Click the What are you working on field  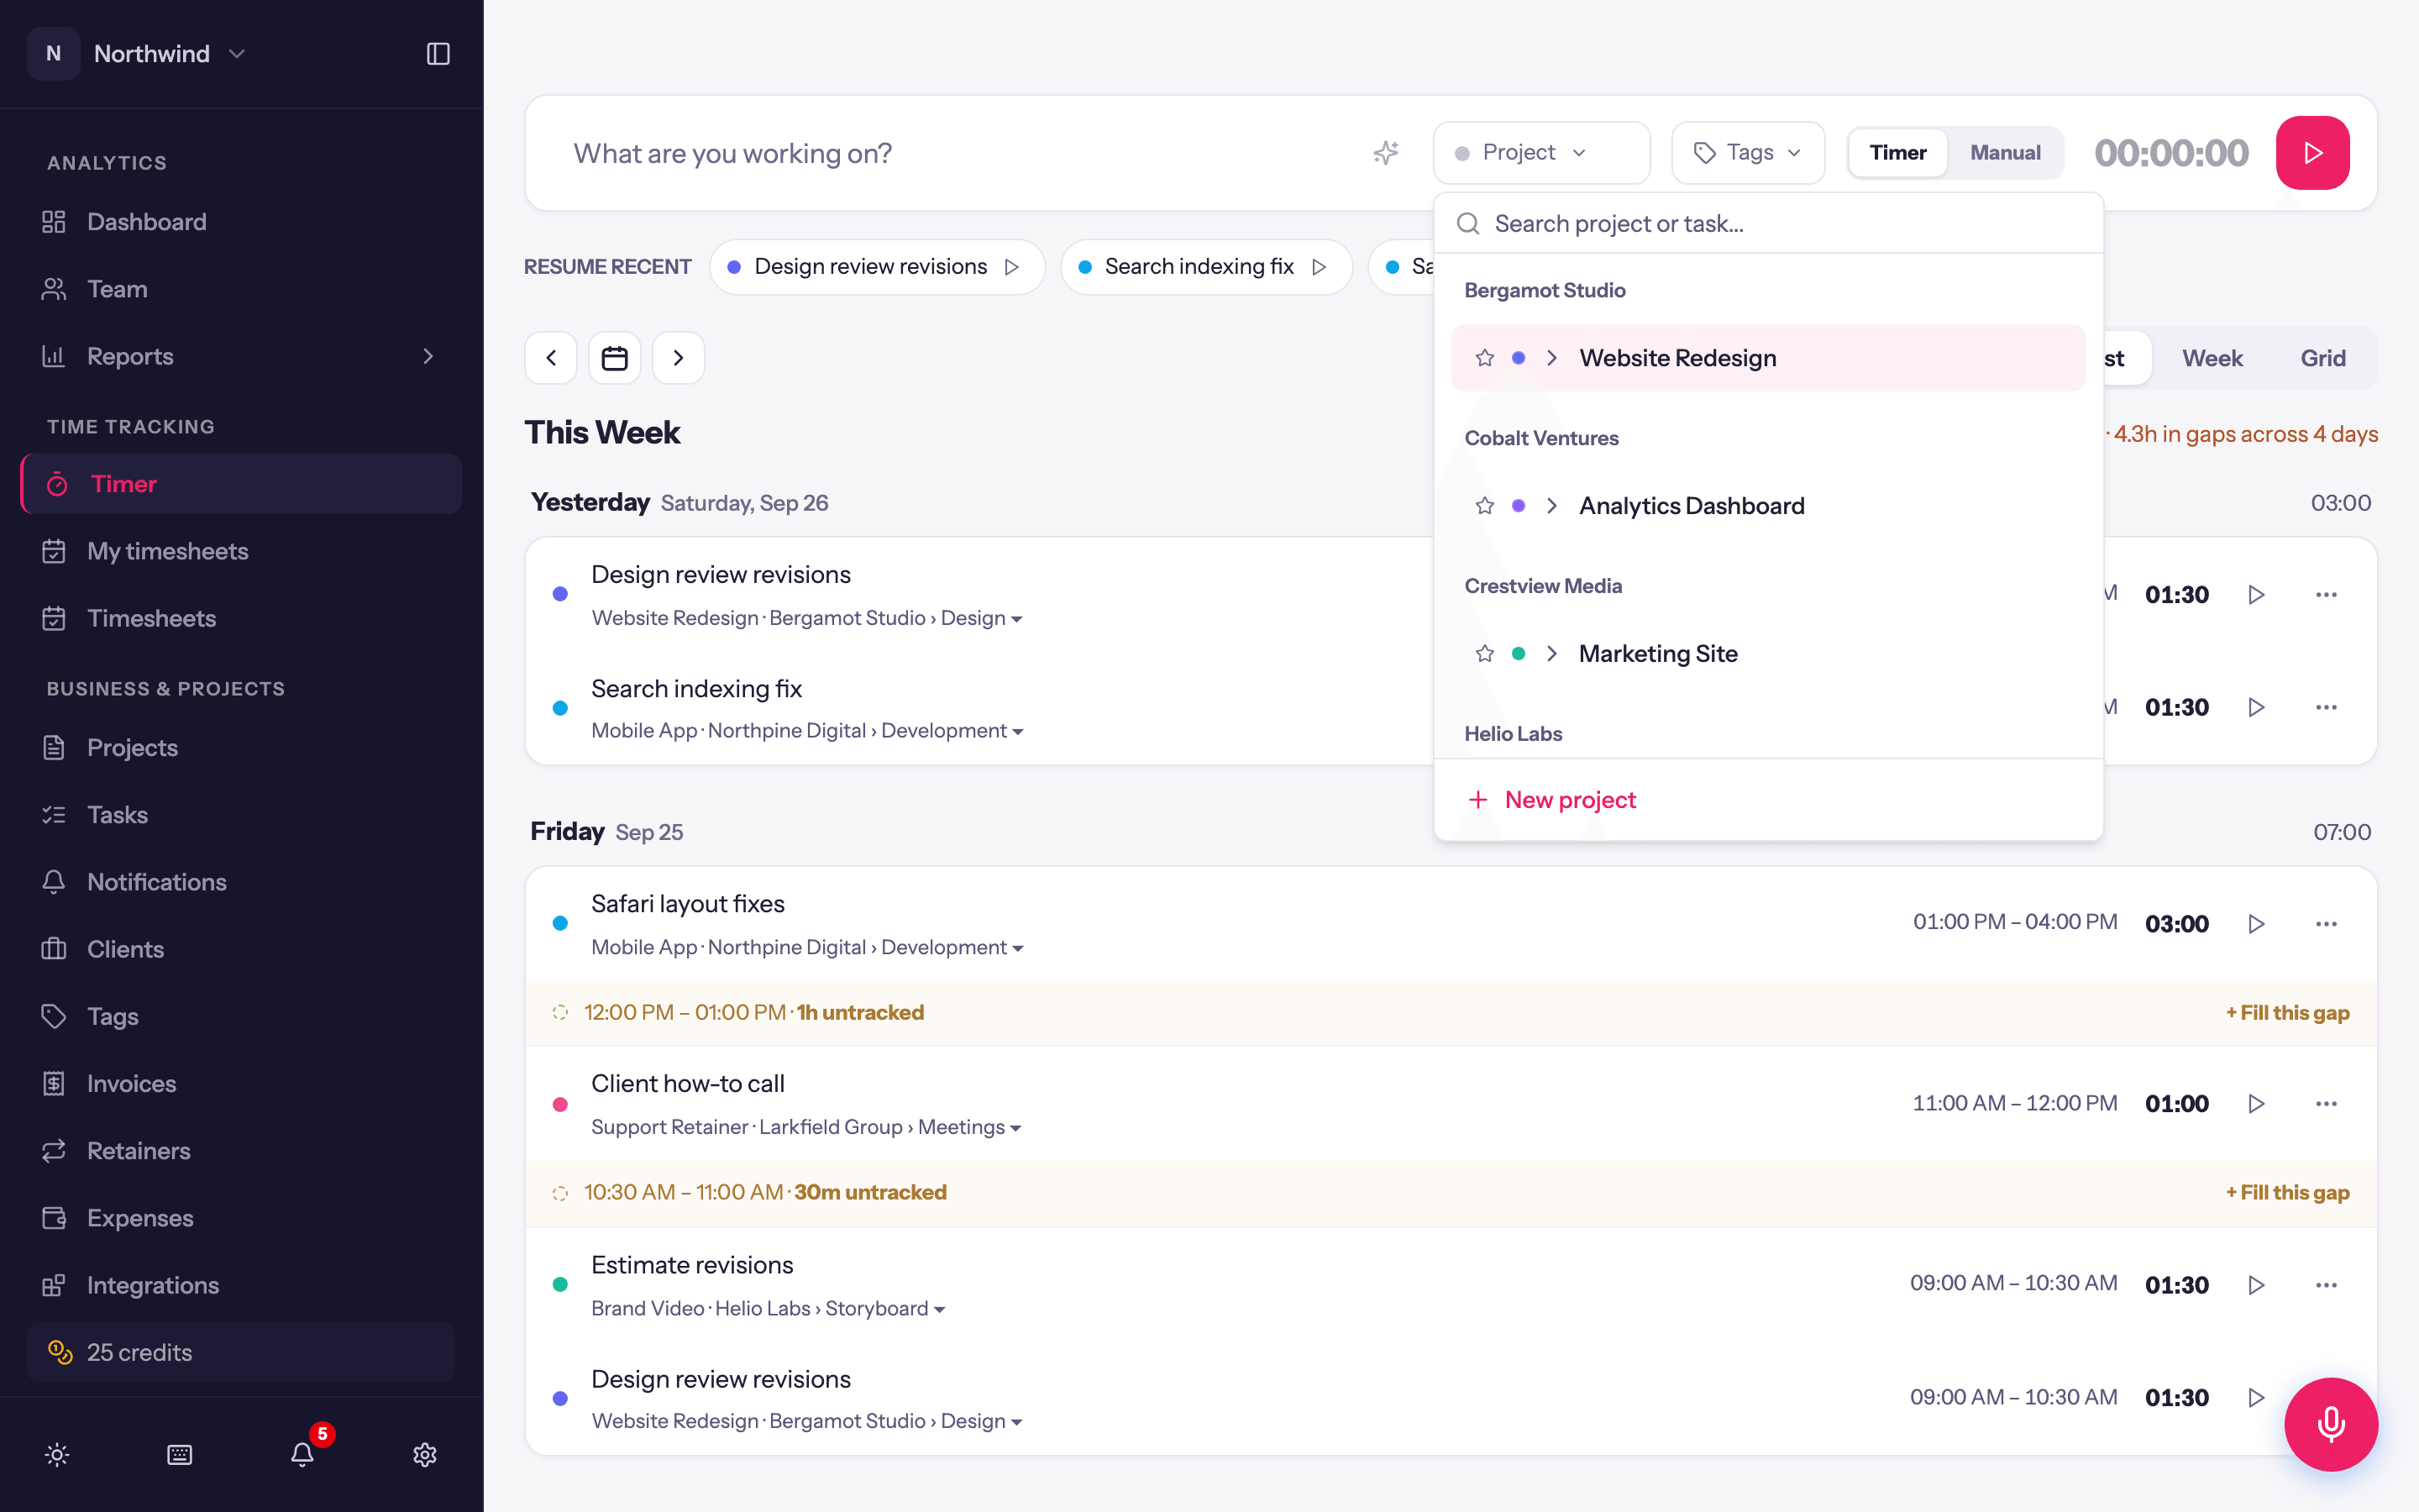(x=959, y=153)
